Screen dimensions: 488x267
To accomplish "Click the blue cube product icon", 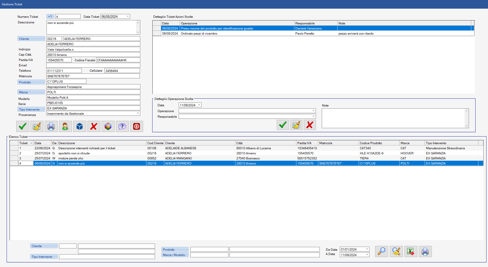I will [x=80, y=126].
